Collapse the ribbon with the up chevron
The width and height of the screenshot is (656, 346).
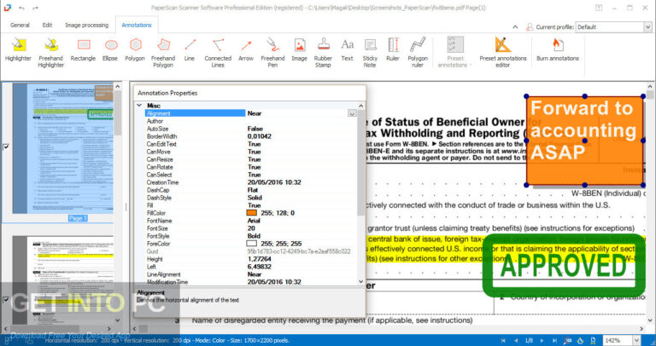tap(515, 27)
